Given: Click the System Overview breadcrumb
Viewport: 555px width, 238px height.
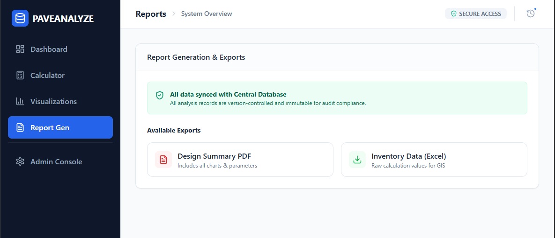Looking at the screenshot, I should (x=207, y=14).
